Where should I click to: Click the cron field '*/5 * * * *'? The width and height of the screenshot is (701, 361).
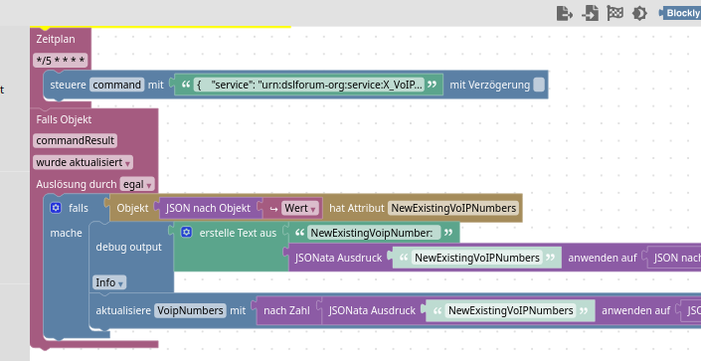[x=61, y=60]
